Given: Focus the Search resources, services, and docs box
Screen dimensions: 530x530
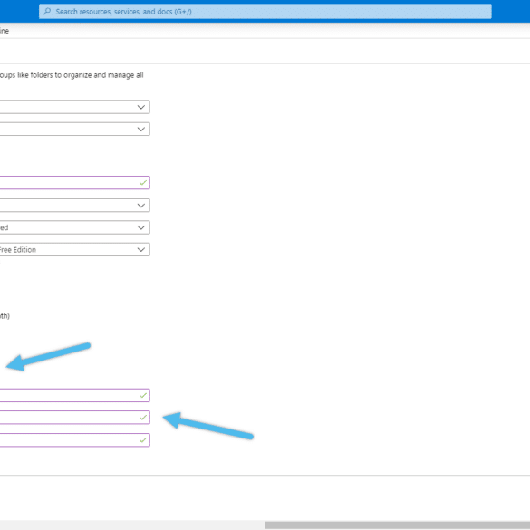Looking at the screenshot, I should pos(265,12).
